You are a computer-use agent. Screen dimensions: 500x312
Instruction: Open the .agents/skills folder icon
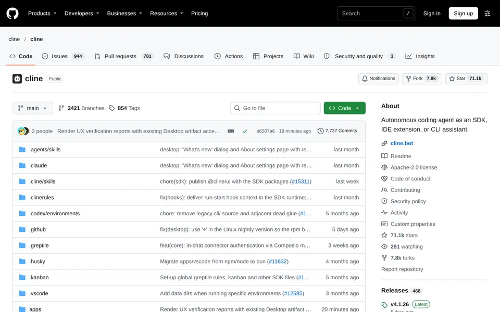[x=22, y=149]
